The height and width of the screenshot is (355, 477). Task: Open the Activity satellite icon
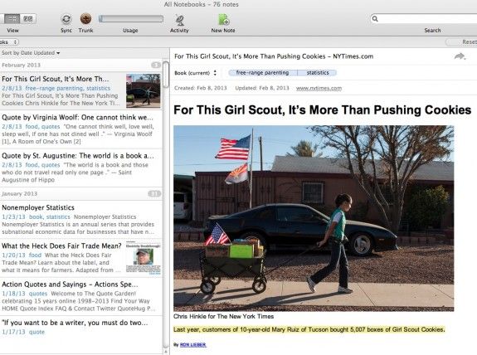pos(179,19)
